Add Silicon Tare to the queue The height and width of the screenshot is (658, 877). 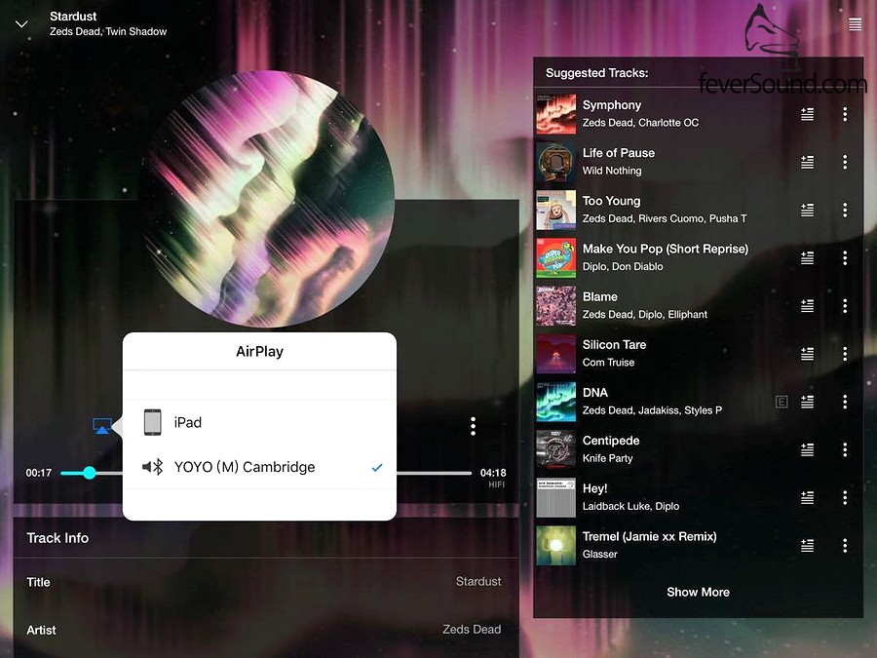pyautogui.click(x=807, y=354)
